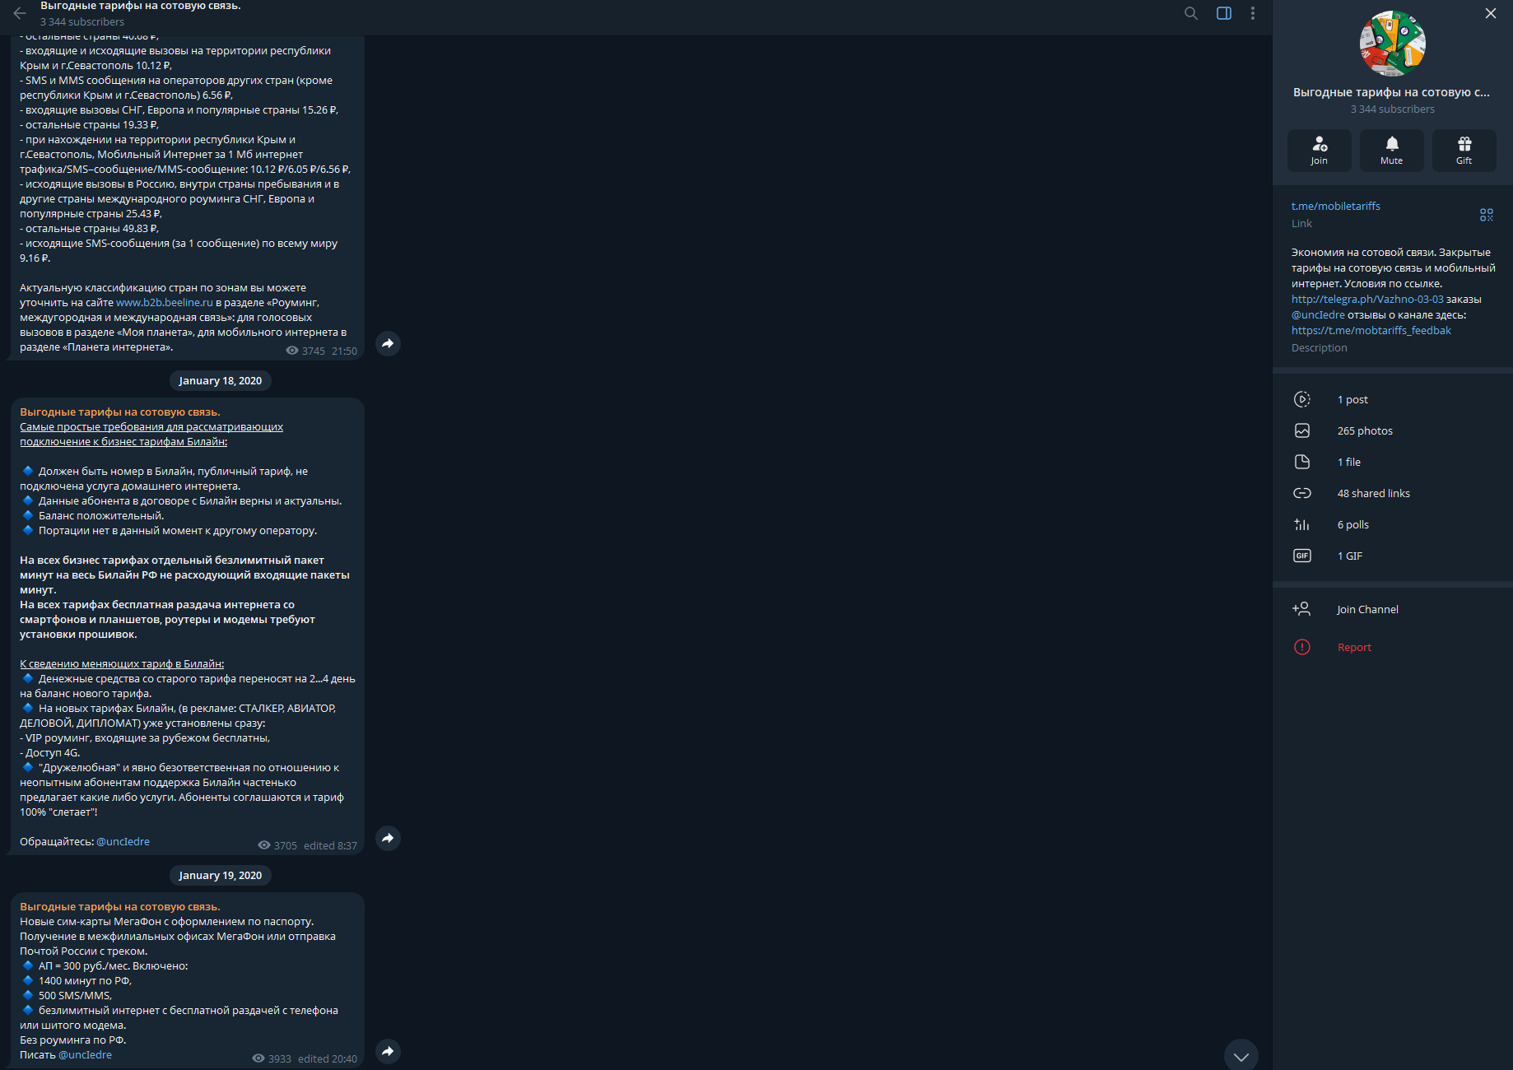1513x1070 pixels.
Task: Click the view count 3705 eye icon
Action: 264,845
